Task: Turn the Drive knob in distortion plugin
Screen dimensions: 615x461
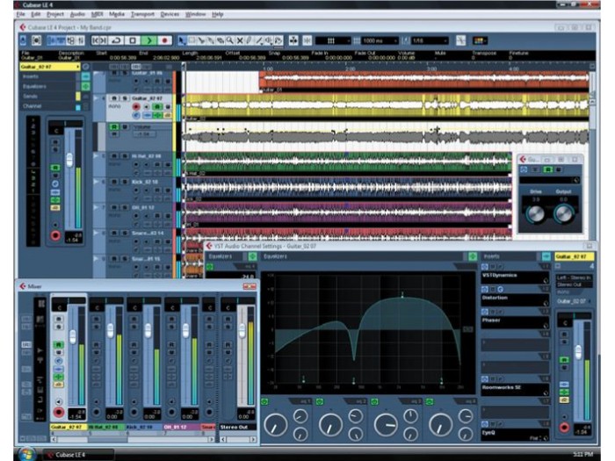Action: coord(534,213)
